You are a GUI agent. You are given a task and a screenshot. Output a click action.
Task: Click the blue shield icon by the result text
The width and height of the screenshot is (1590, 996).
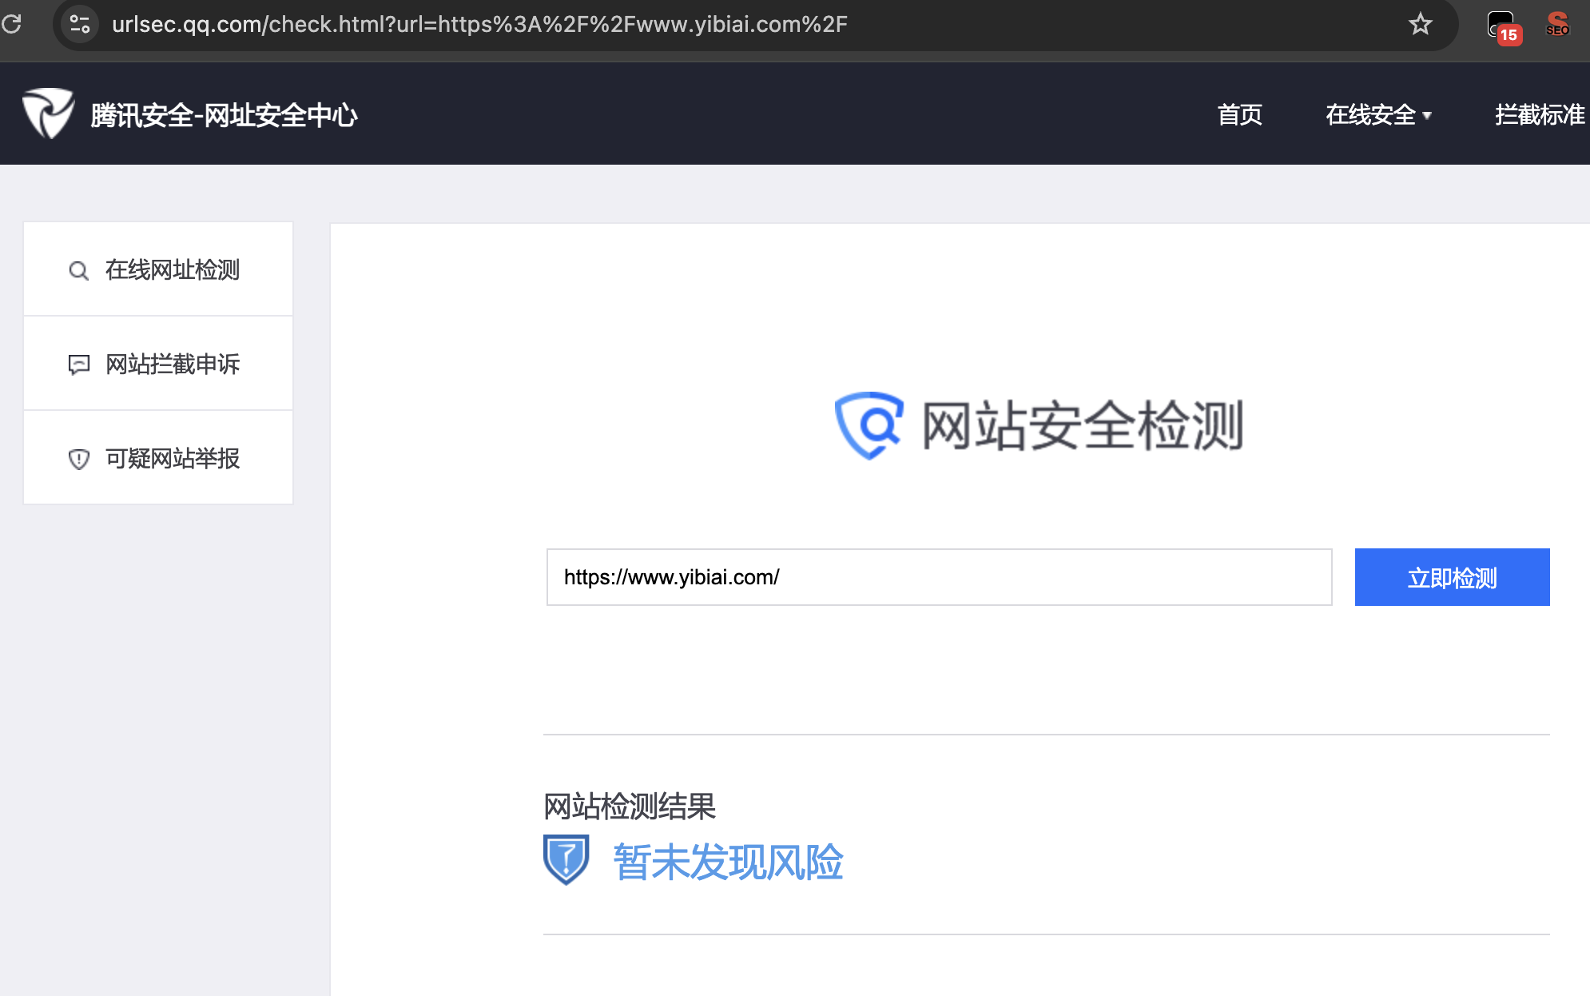566,859
